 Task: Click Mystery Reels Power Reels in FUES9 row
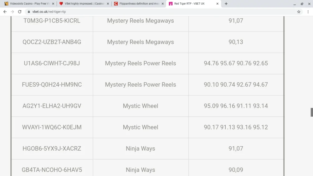(x=140, y=85)
